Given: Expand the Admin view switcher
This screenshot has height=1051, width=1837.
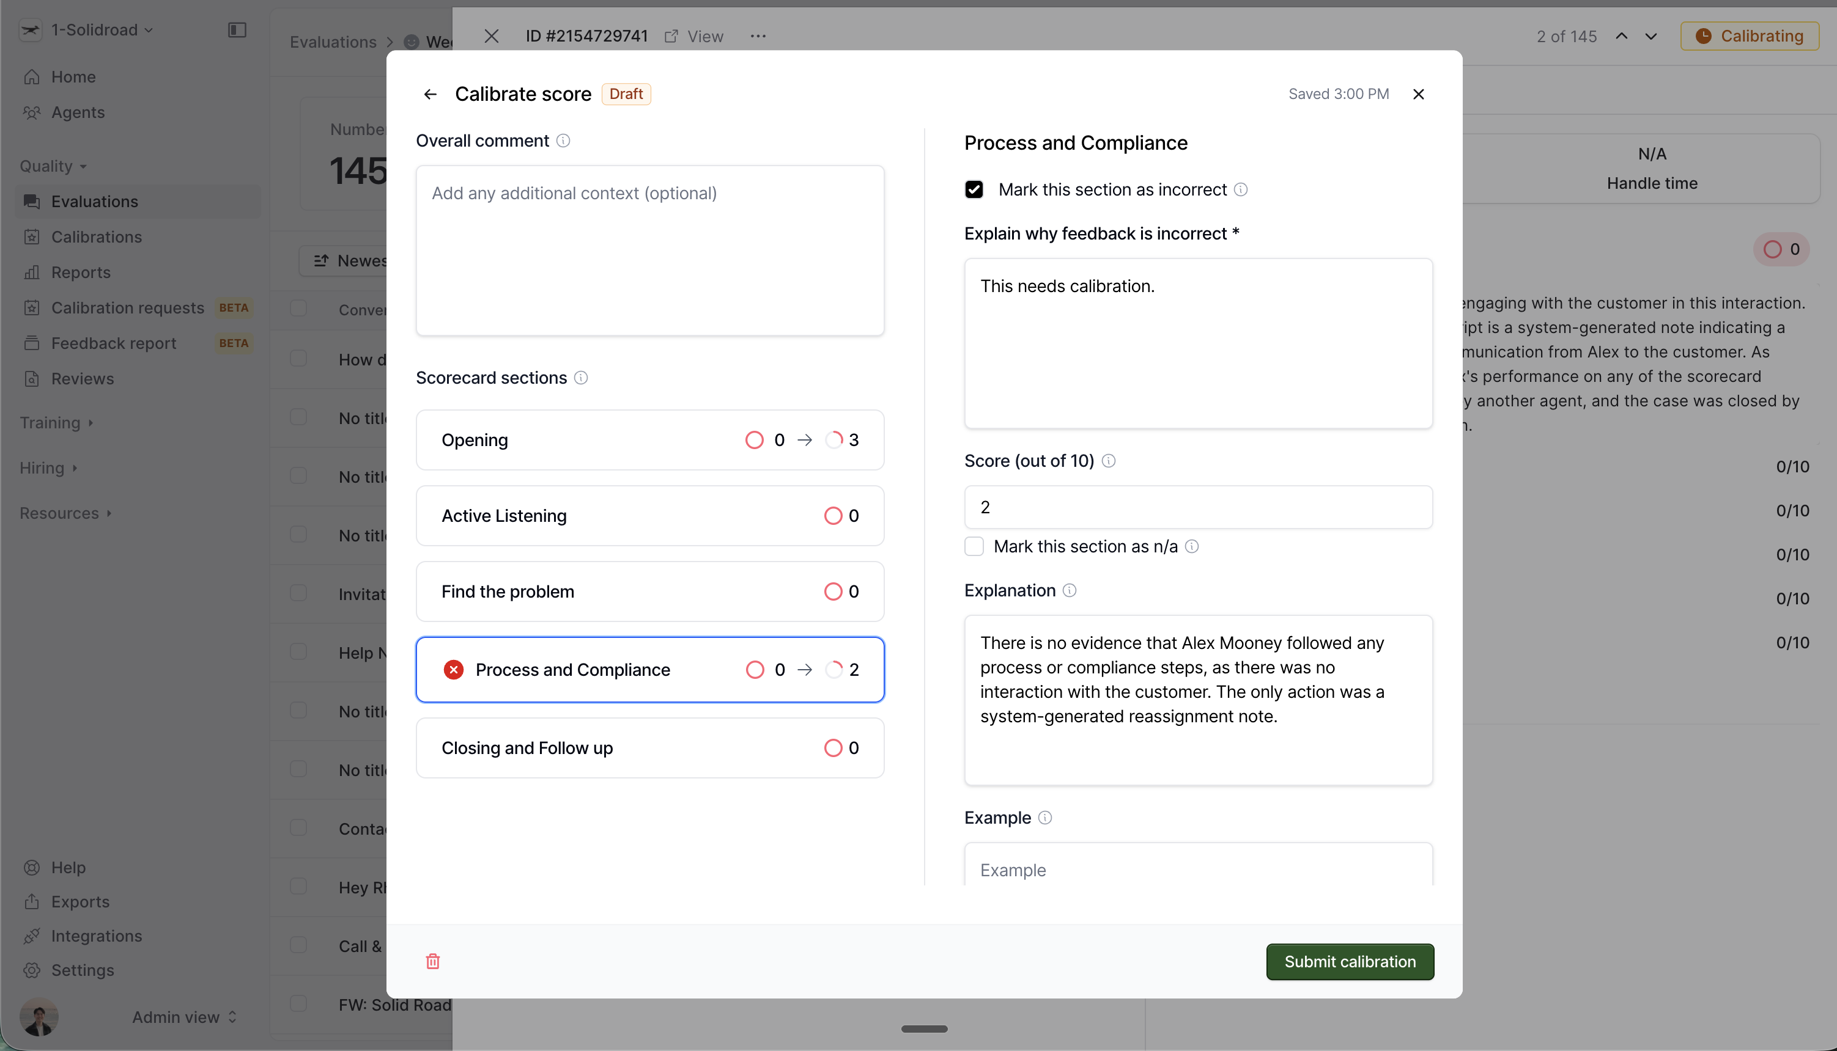Looking at the screenshot, I should (184, 1017).
